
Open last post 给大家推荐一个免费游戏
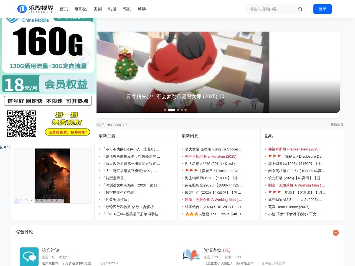(68, 263)
